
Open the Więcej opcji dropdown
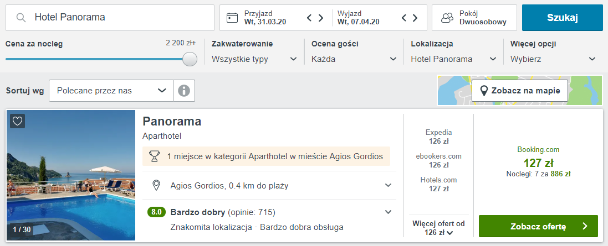(553, 59)
